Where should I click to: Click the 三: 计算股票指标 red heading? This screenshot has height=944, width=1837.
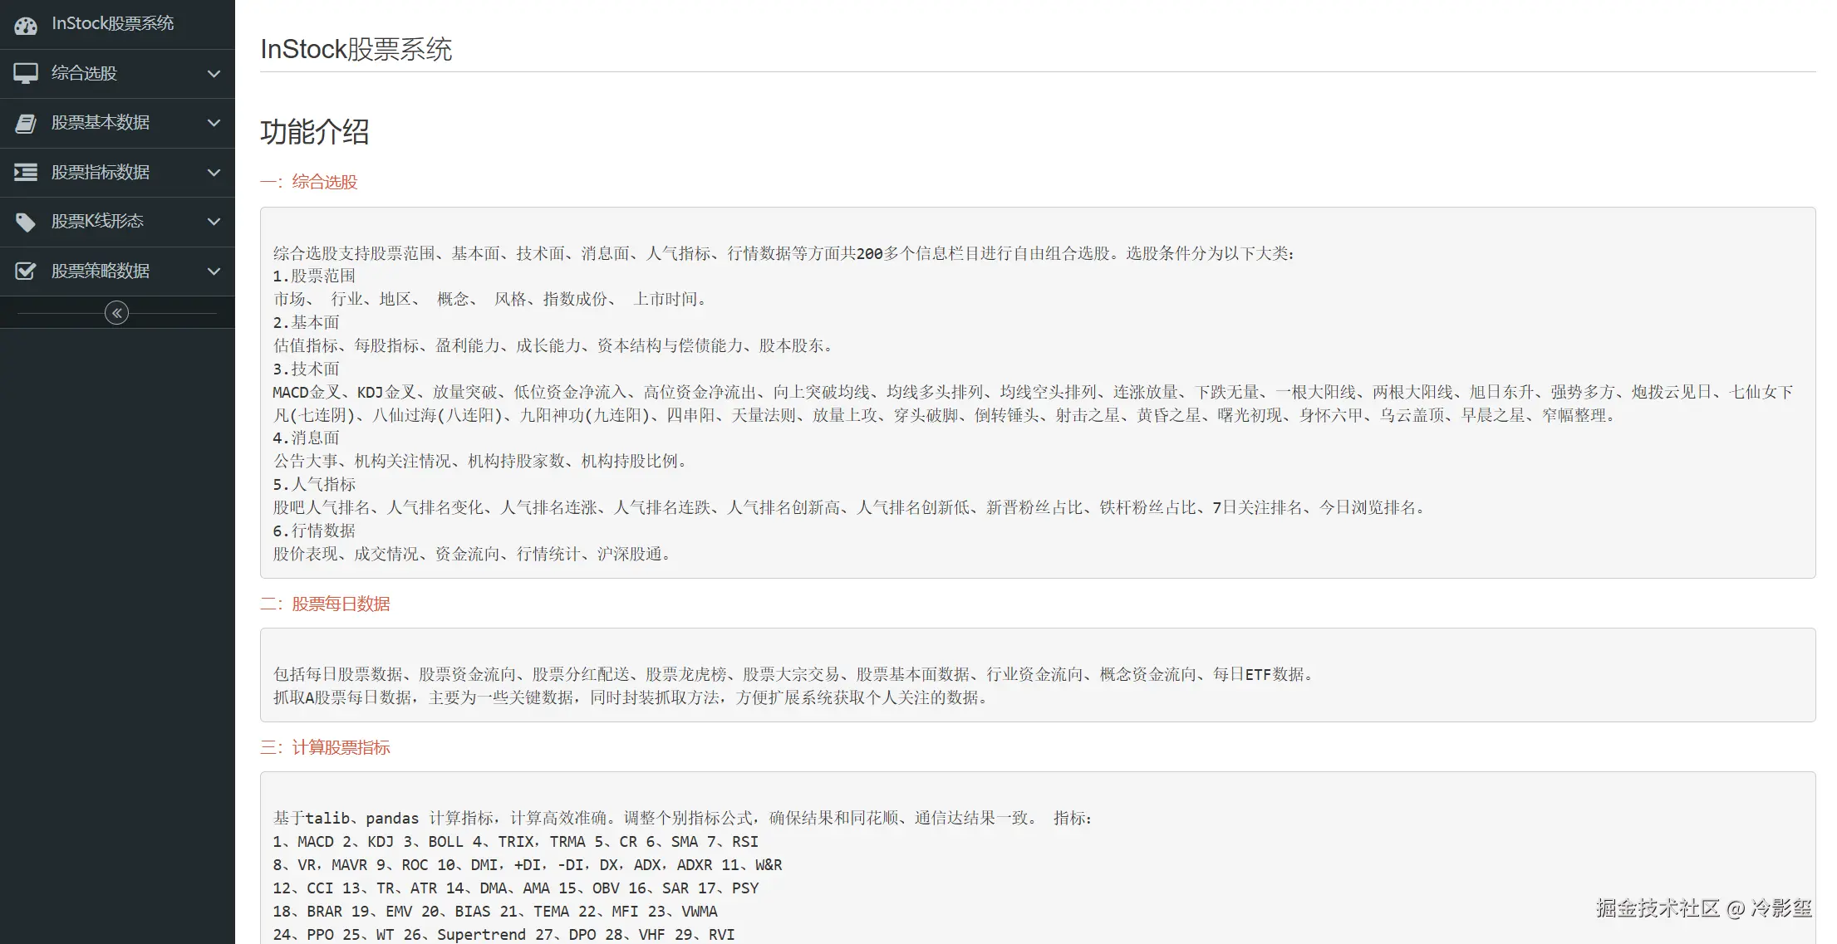click(x=325, y=747)
